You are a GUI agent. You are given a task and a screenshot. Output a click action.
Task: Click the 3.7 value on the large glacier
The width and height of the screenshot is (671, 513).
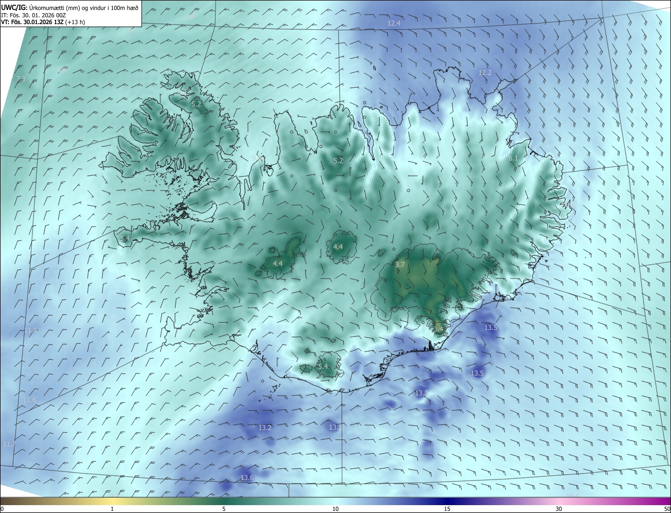(400, 265)
